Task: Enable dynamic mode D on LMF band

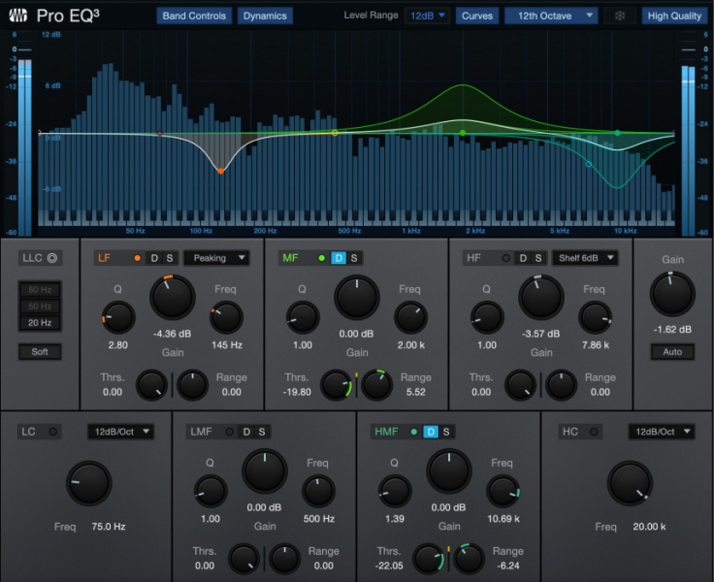Action: [x=246, y=432]
